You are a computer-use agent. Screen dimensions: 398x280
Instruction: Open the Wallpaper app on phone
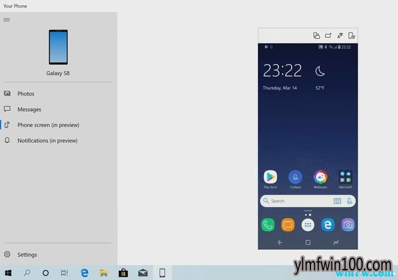tap(320, 179)
